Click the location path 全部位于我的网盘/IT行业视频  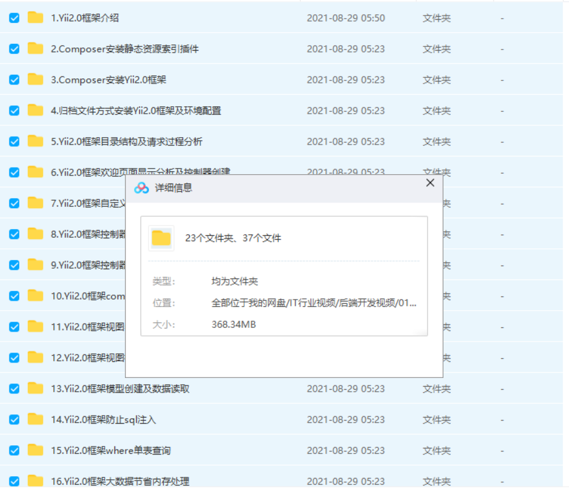coord(314,303)
